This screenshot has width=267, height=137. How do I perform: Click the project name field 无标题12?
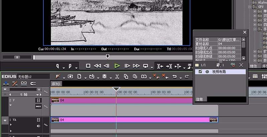(33, 77)
